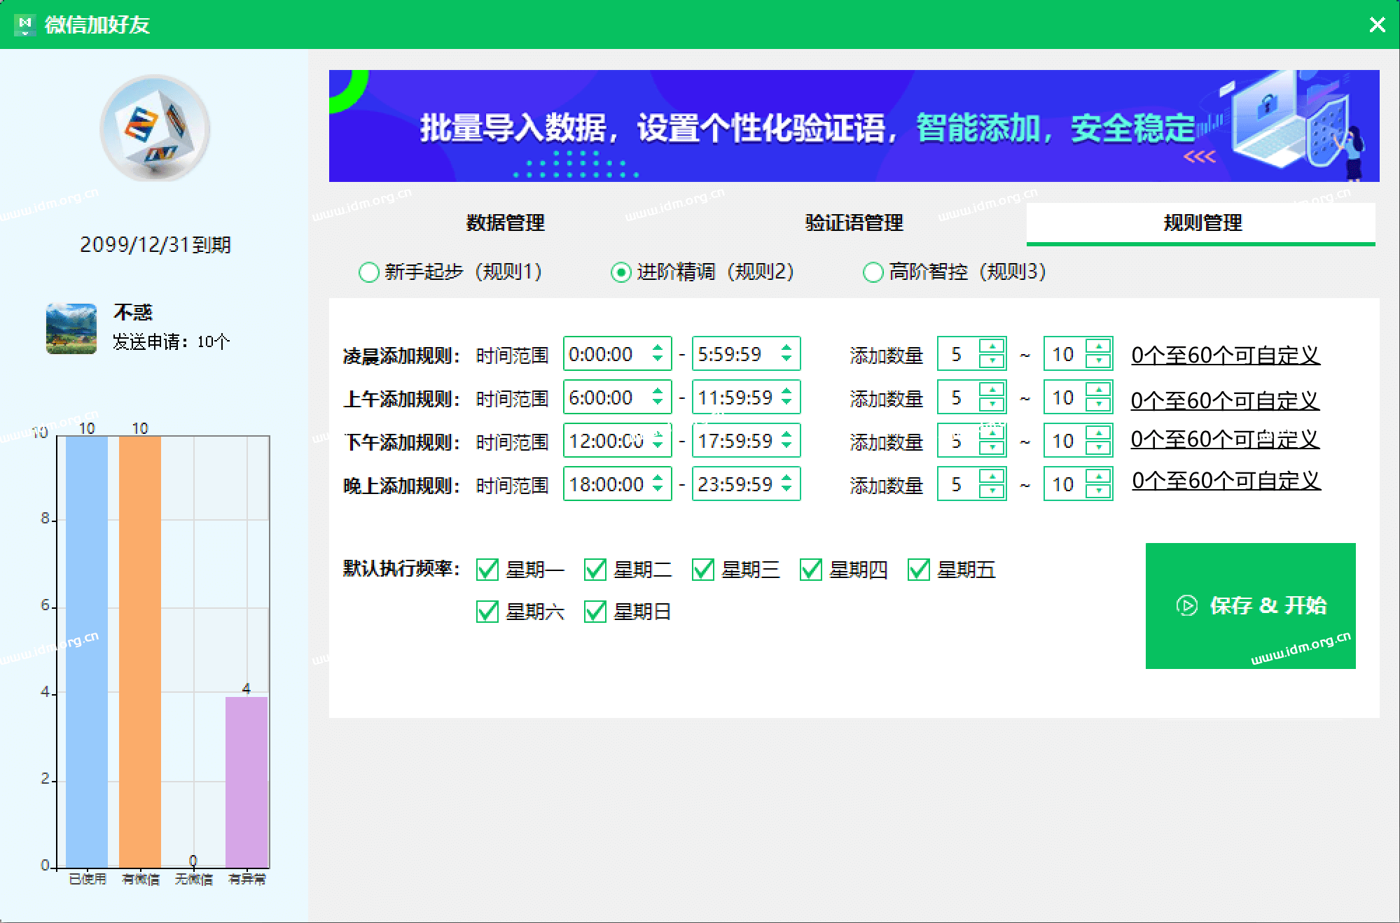The image size is (1400, 923).
Task: Toggle the 星期六 checkbox
Action: 487,612
